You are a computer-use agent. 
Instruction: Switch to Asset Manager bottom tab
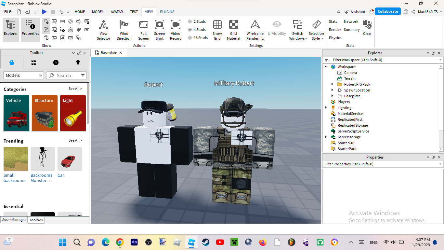(14, 220)
